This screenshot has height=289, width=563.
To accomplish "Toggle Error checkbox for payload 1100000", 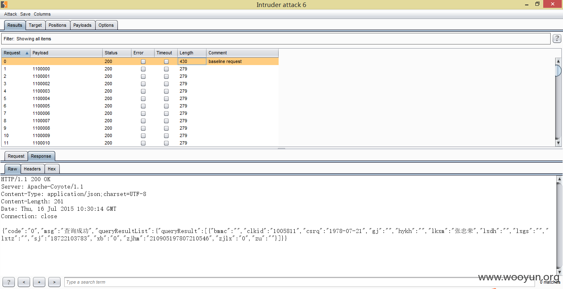I will (x=143, y=69).
